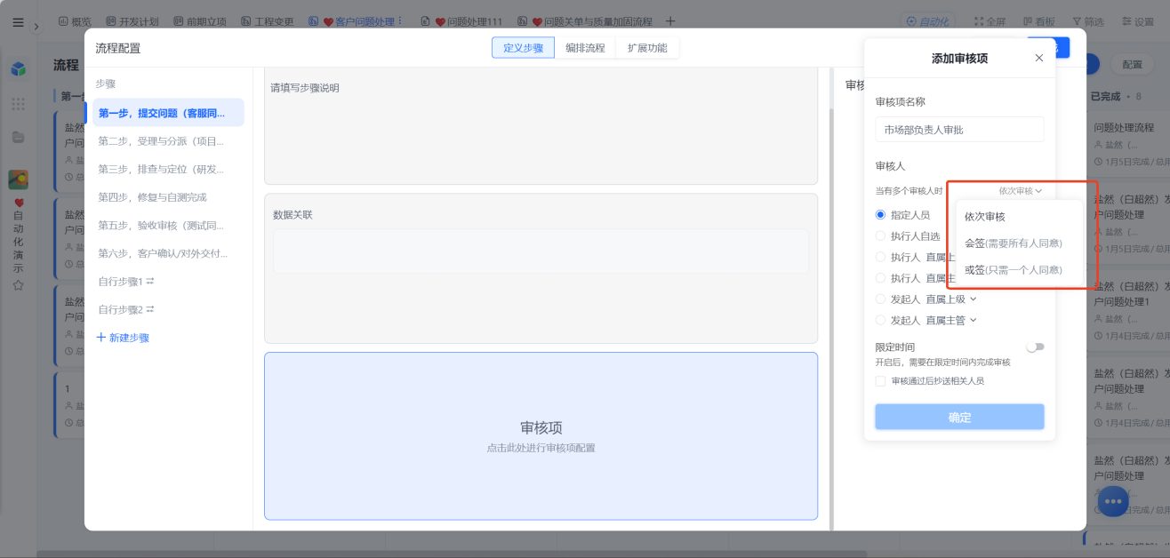Switch to the 看板 view
The image size is (1170, 558).
pyautogui.click(x=1038, y=21)
